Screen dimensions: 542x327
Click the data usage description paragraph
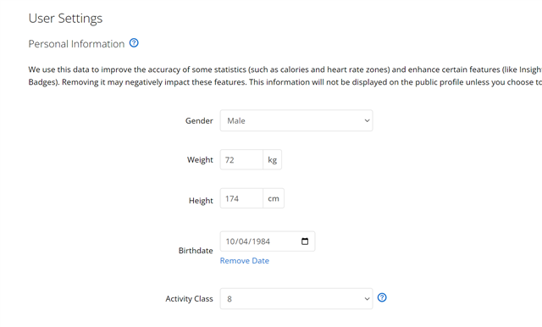(x=285, y=75)
